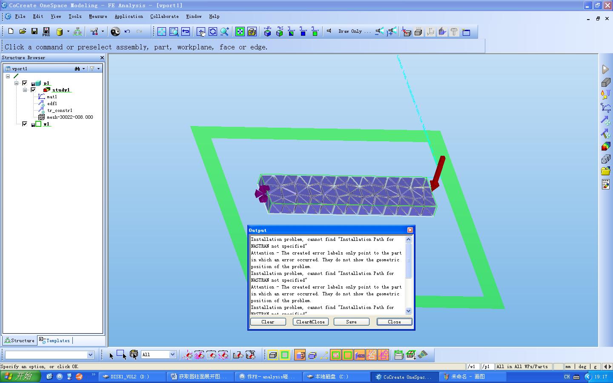This screenshot has height=383, width=613.
Task: Click the arrow select tool in bottom toolbar
Action: click(112, 355)
